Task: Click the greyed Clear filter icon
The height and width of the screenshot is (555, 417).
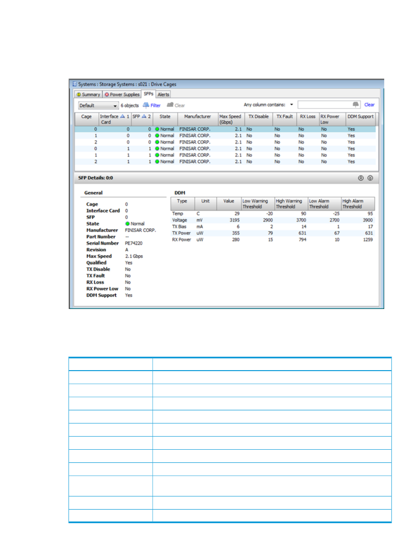Action: [x=170, y=105]
